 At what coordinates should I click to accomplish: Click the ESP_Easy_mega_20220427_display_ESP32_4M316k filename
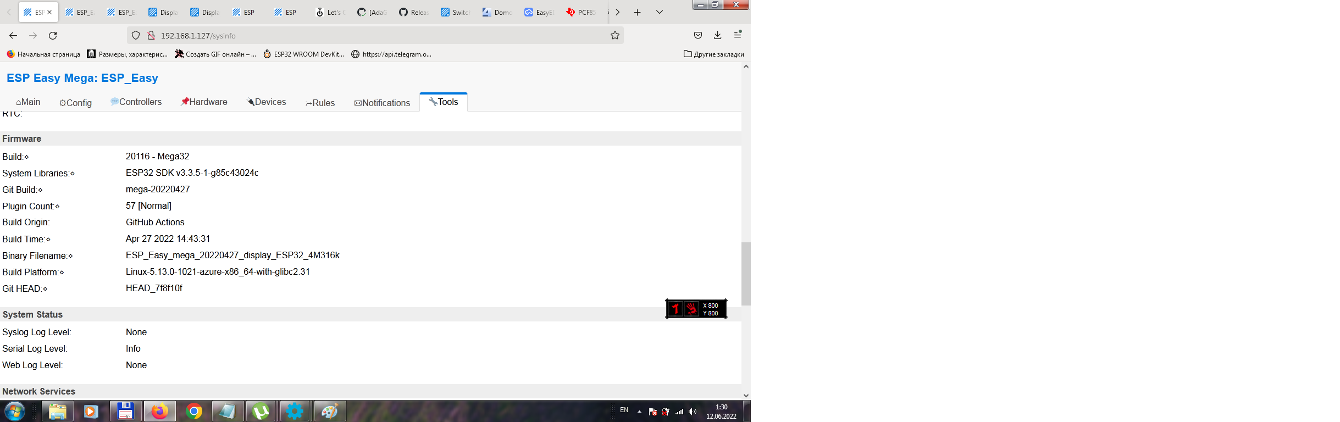(x=232, y=256)
